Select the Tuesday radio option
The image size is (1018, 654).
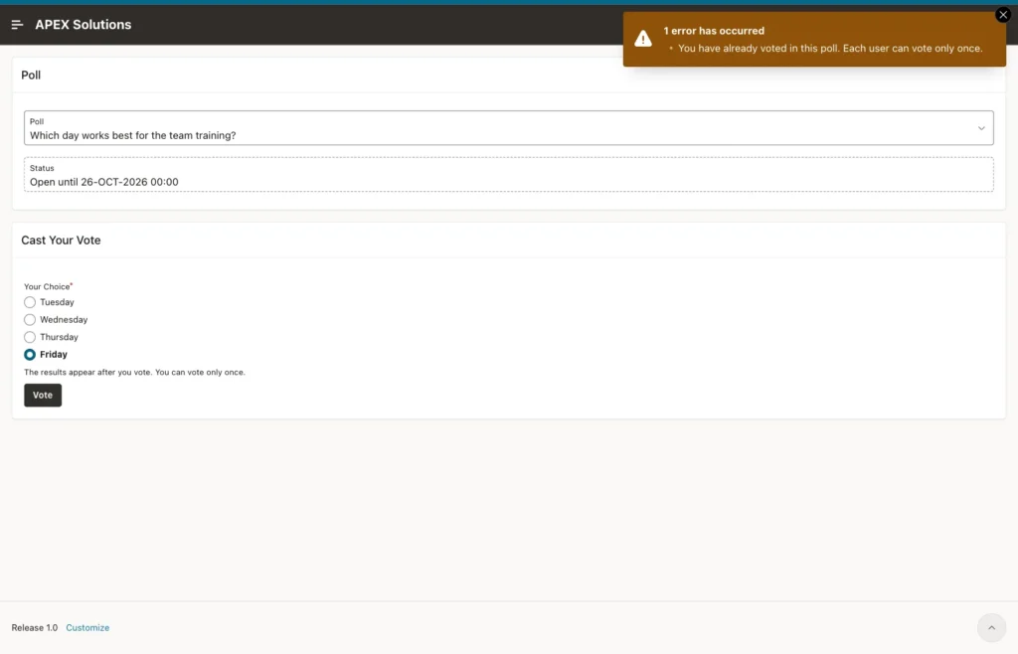[30, 302]
